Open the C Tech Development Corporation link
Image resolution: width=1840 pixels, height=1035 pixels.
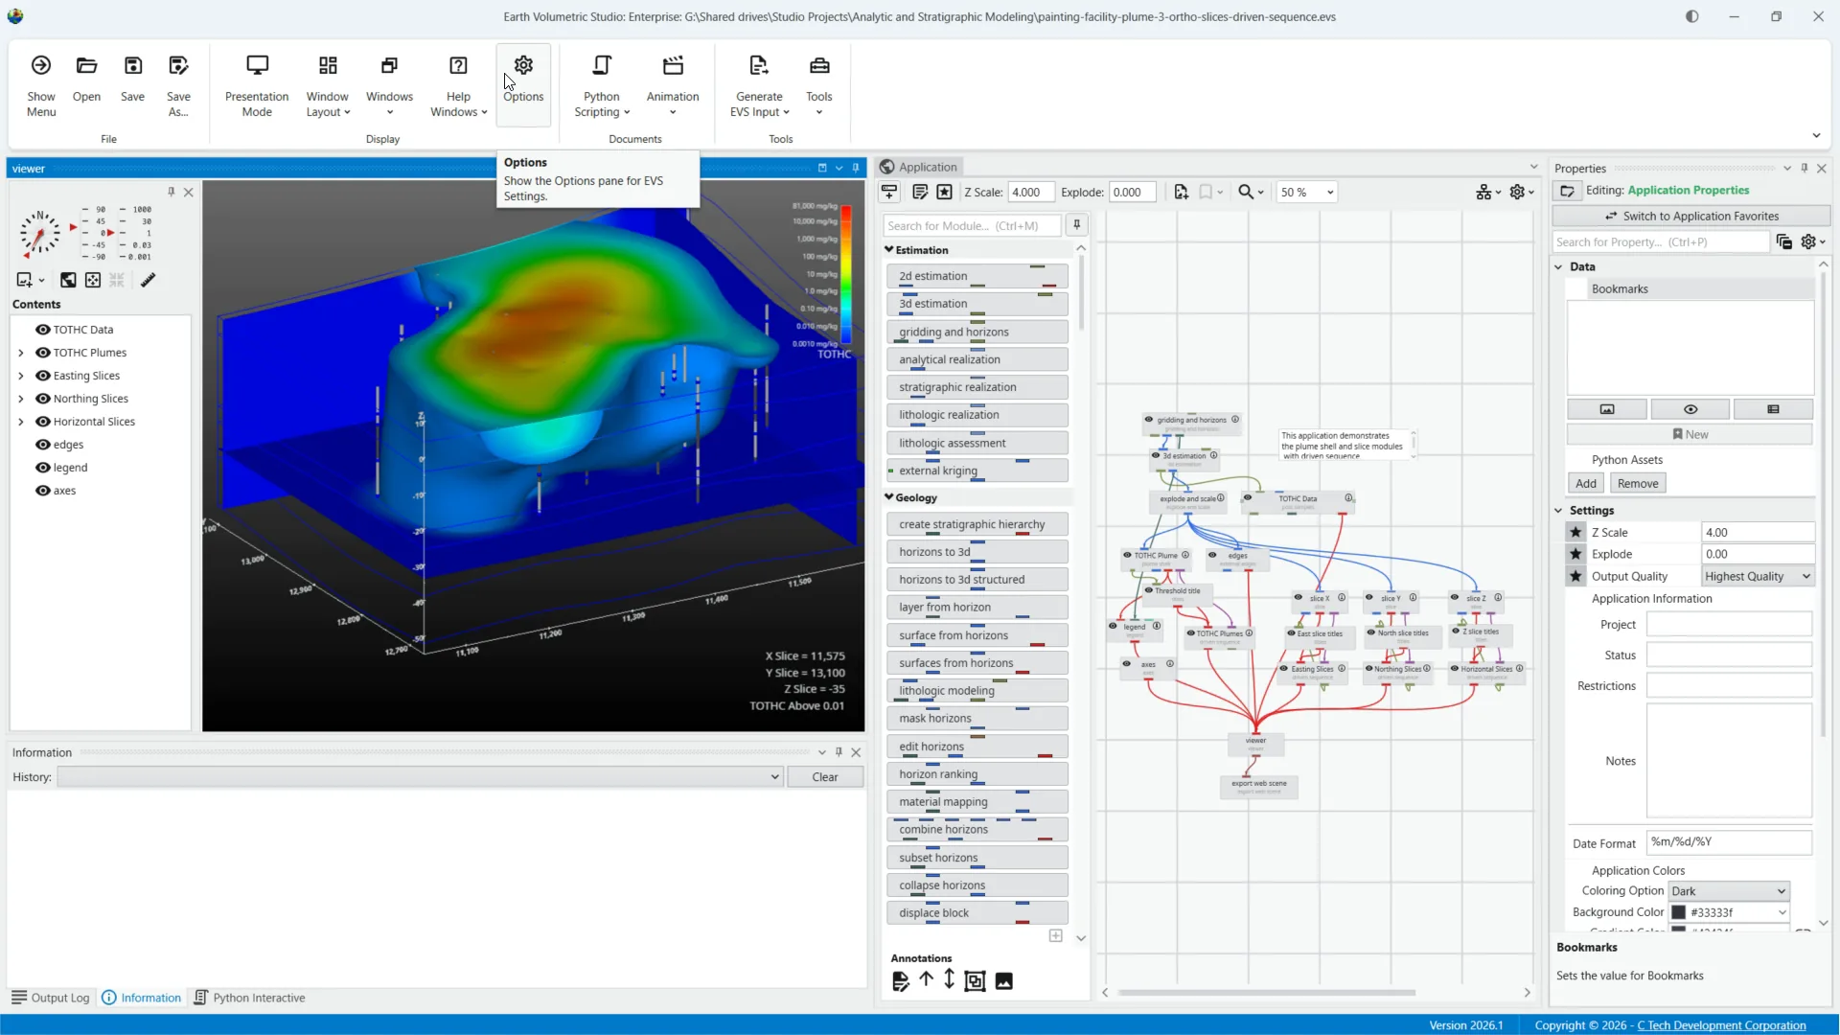point(1721,1025)
